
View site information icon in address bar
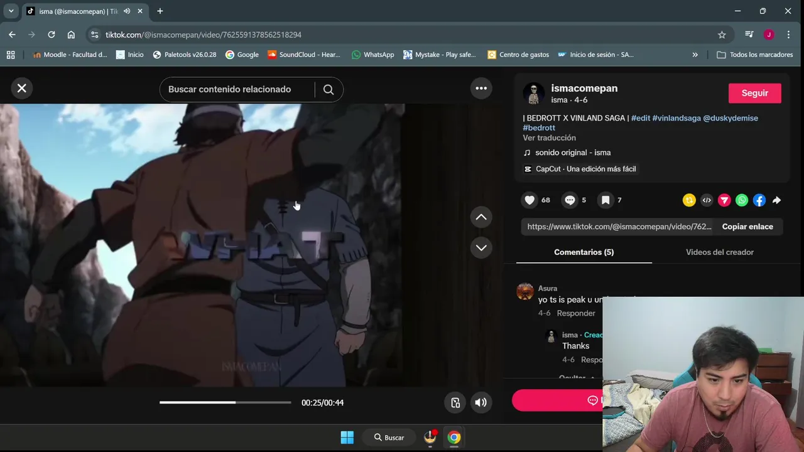(94, 35)
